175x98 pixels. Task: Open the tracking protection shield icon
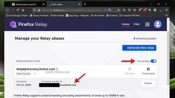(x=34, y=10)
